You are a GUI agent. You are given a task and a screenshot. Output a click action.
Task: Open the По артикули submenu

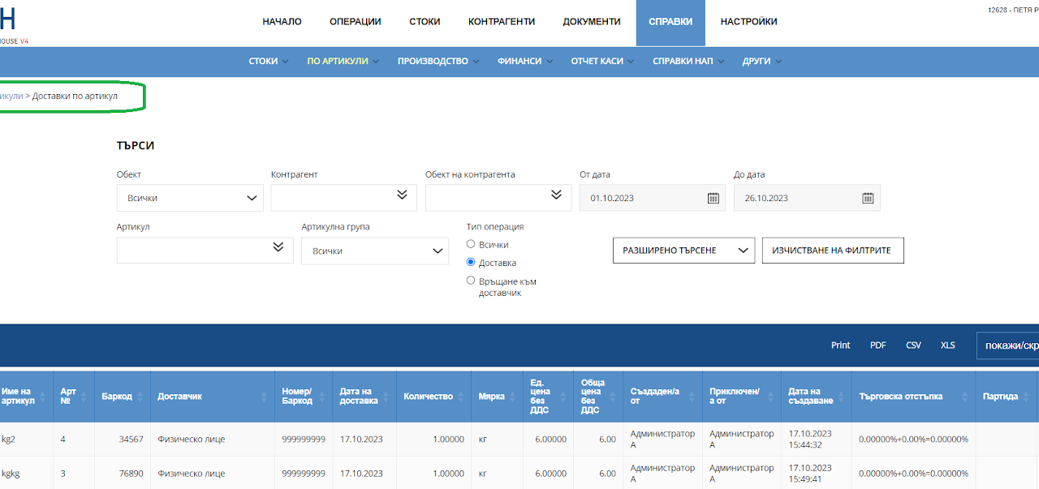click(x=343, y=61)
